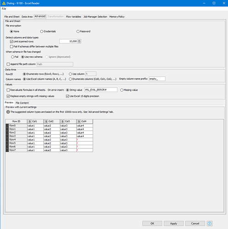Enable Append file path column
The image size is (228, 229).
tap(8, 64)
